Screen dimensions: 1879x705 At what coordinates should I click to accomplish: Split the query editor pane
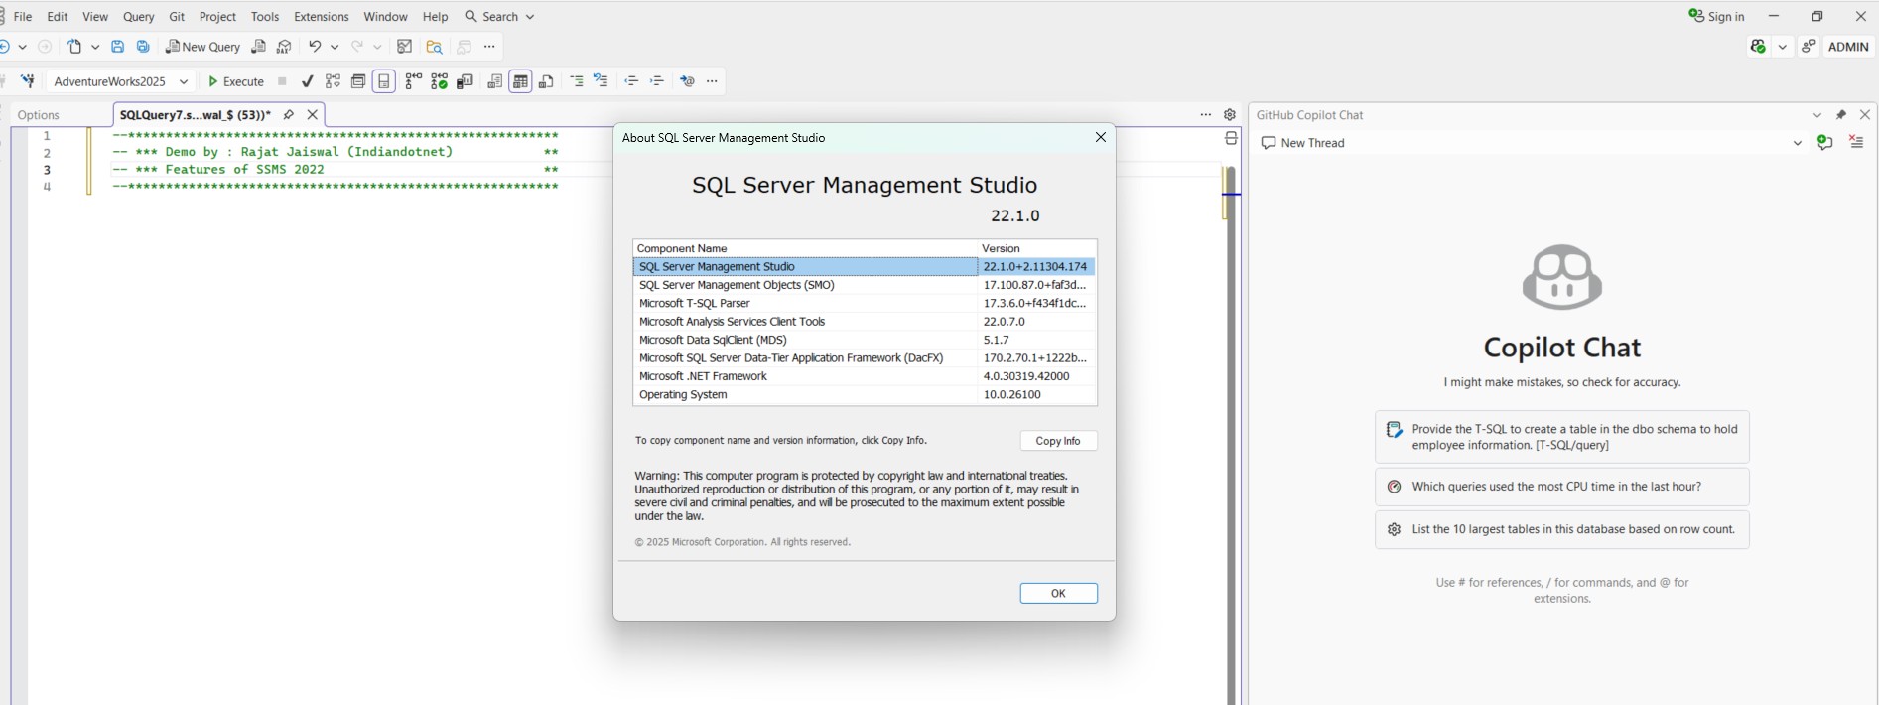coord(1231,139)
